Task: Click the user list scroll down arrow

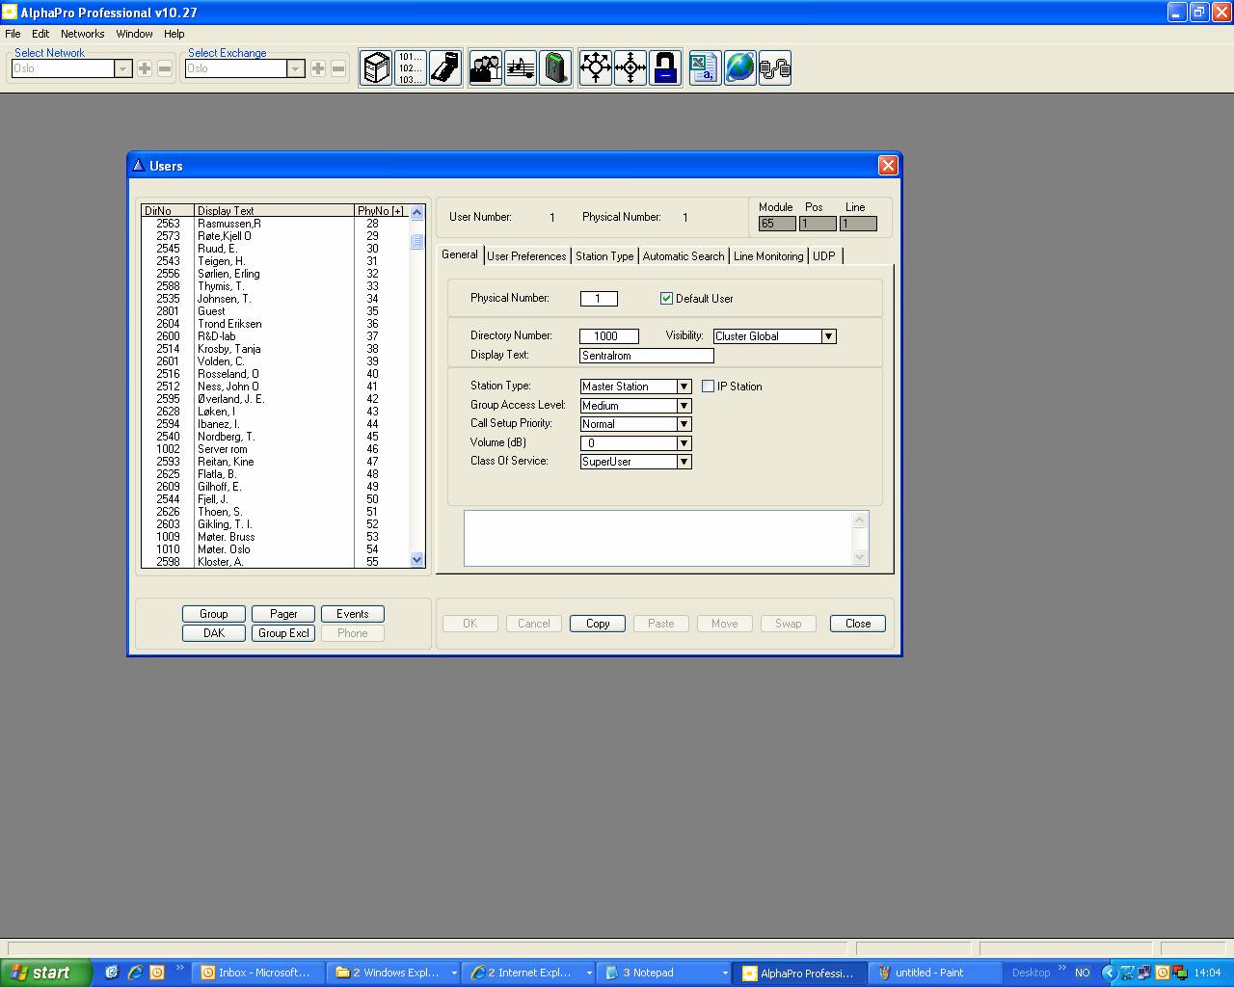Action: [417, 560]
